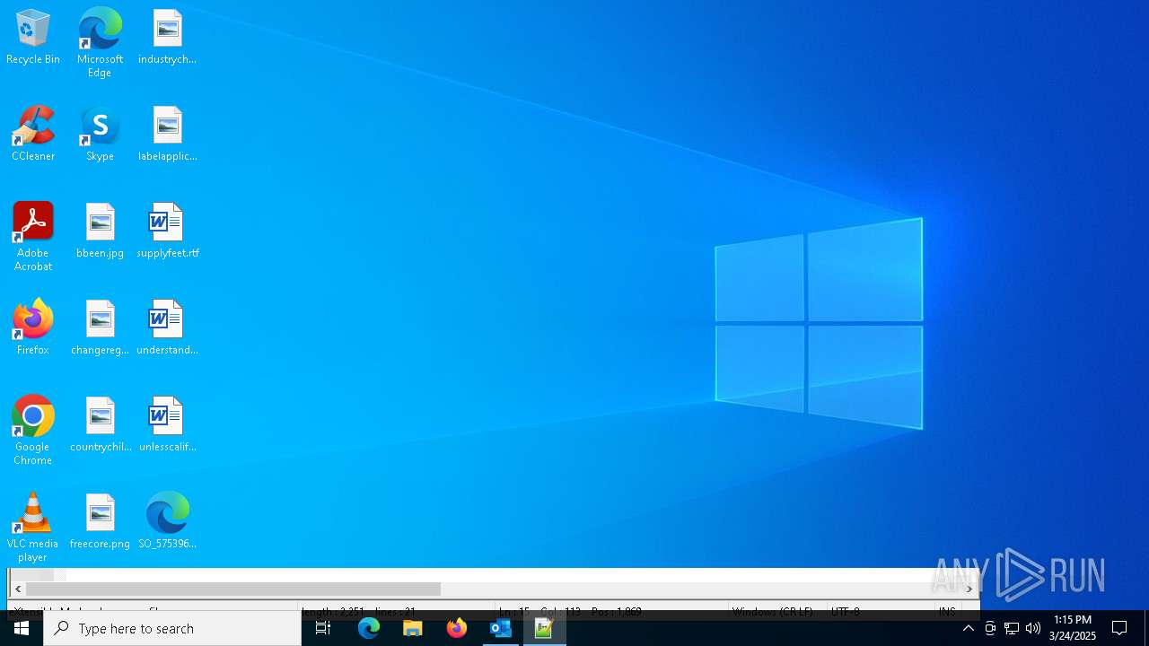
Task: Open the Action Center notifications
Action: pyautogui.click(x=1119, y=628)
